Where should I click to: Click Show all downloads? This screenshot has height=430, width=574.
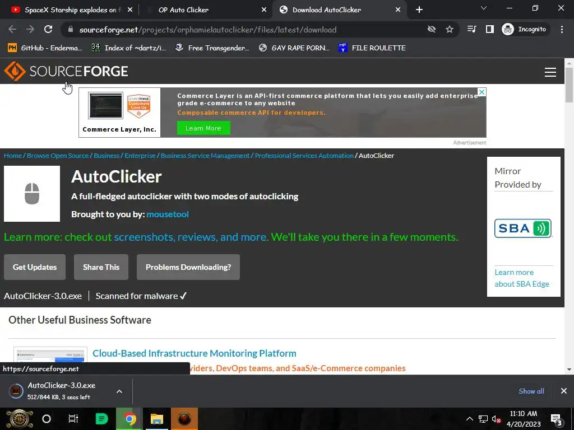[x=531, y=391]
